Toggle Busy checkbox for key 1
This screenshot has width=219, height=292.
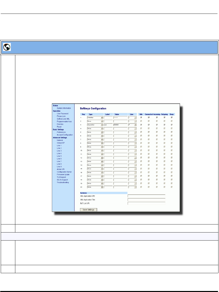(x=172, y=118)
